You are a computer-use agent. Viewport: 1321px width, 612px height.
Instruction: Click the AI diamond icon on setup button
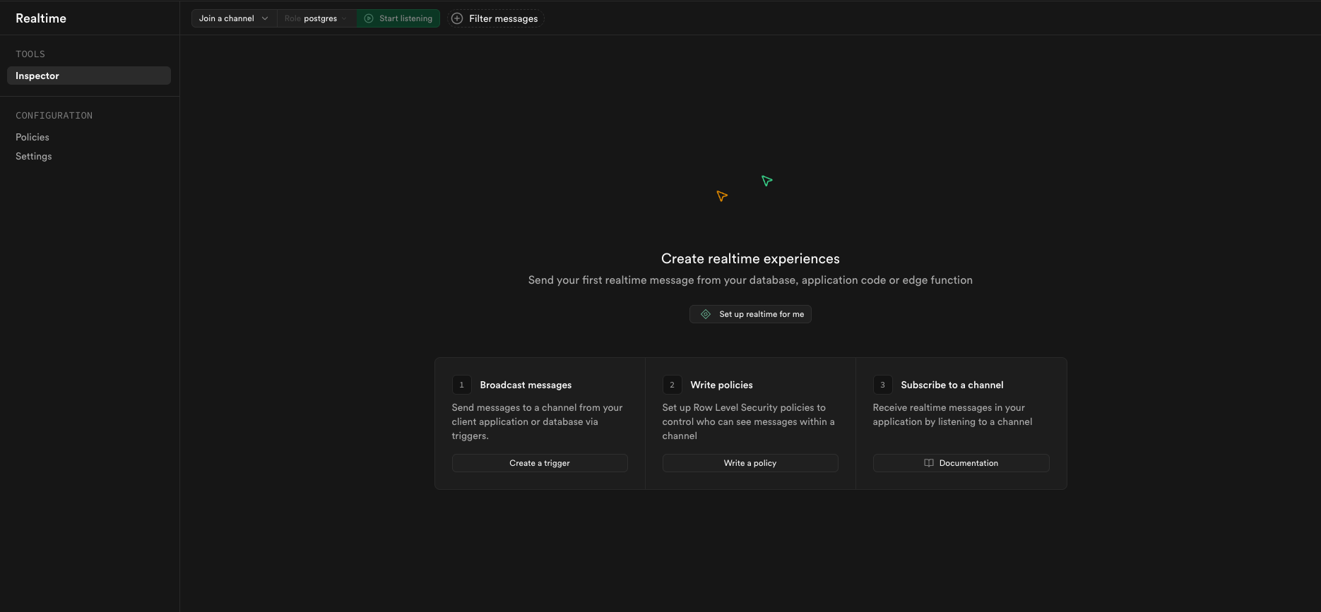point(706,314)
